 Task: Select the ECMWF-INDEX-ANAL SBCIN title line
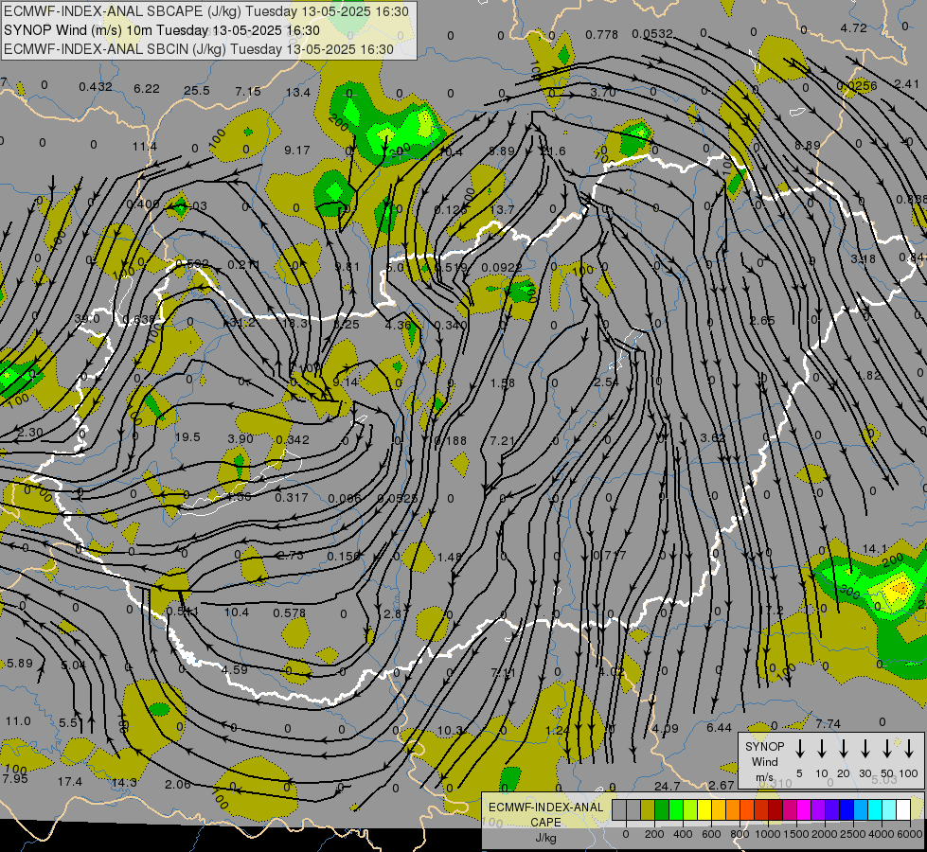click(x=199, y=49)
